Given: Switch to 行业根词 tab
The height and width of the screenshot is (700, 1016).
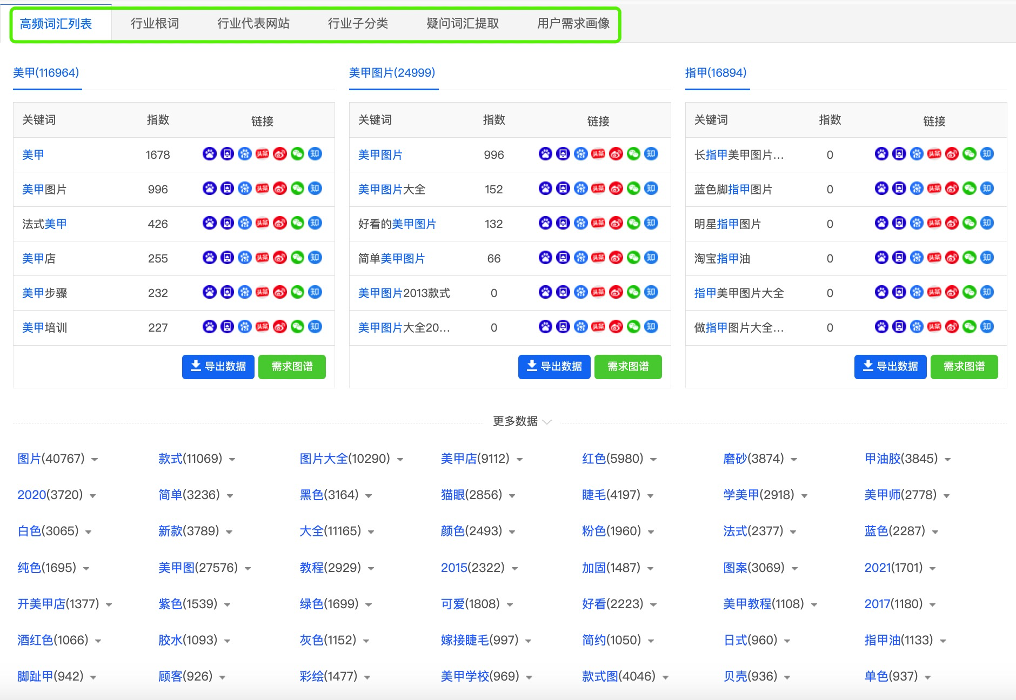Looking at the screenshot, I should coord(155,23).
